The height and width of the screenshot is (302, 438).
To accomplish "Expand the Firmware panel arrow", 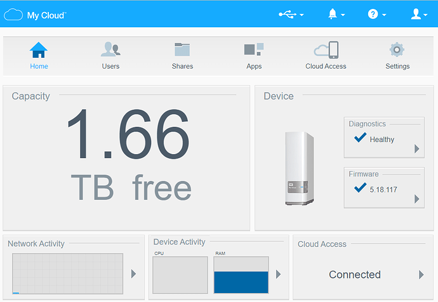I will [417, 199].
